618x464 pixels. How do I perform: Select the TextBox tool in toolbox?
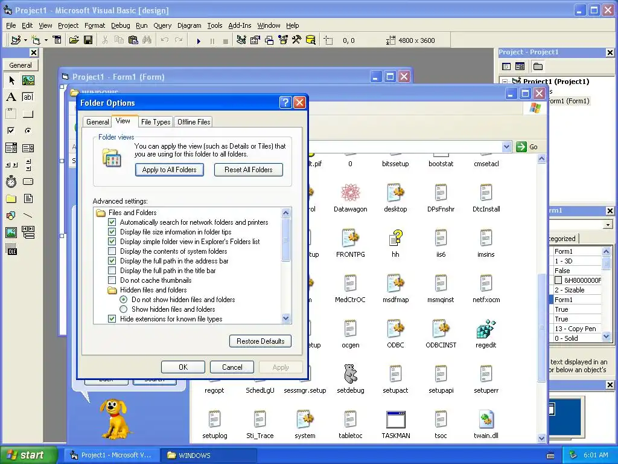(x=28, y=97)
